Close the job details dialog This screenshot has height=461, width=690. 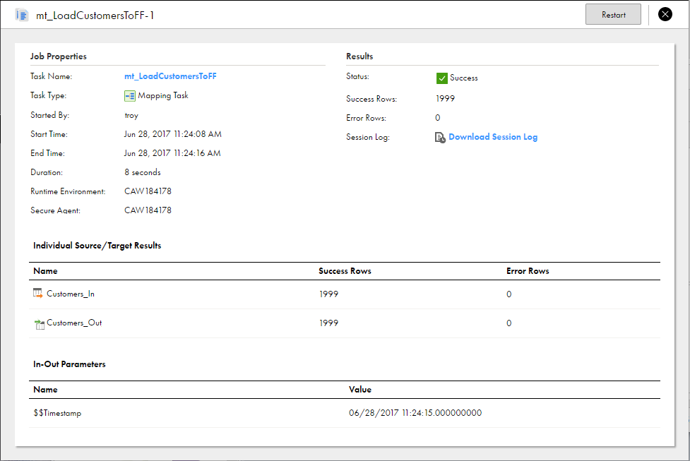coord(665,15)
